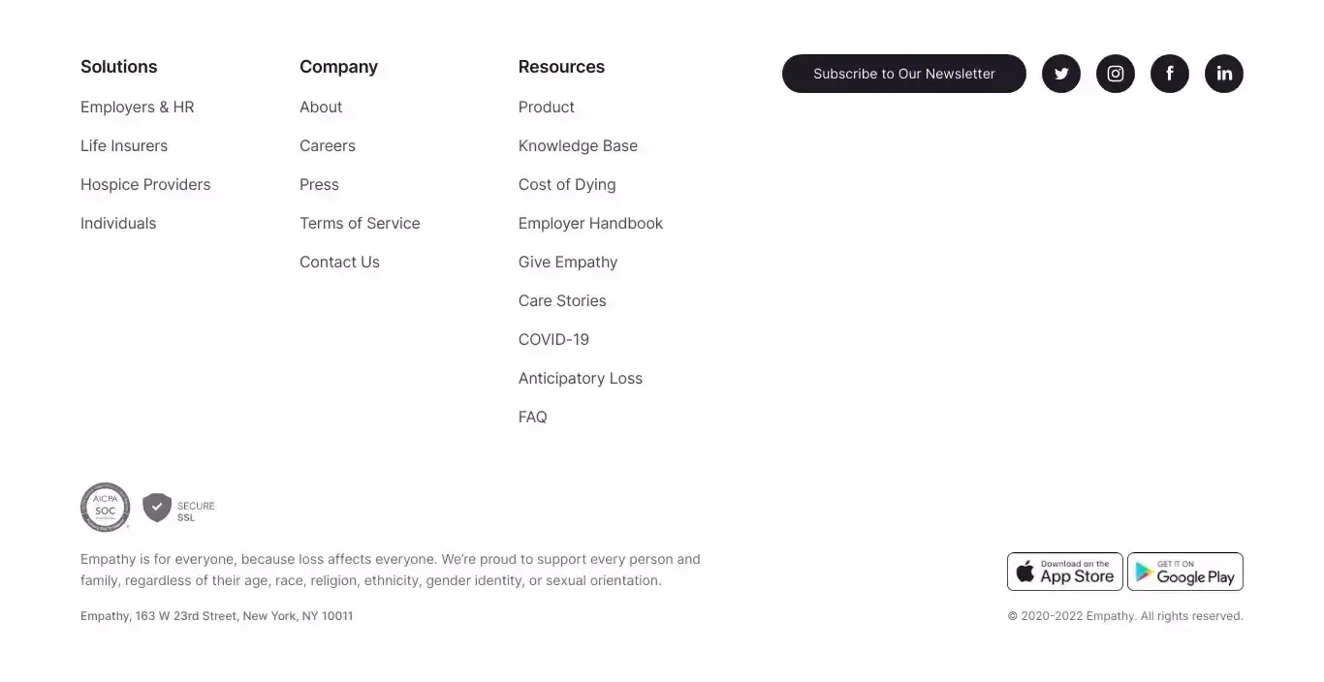Open the Knowledge Base resource
This screenshot has width=1324, height=682.
pyautogui.click(x=578, y=145)
